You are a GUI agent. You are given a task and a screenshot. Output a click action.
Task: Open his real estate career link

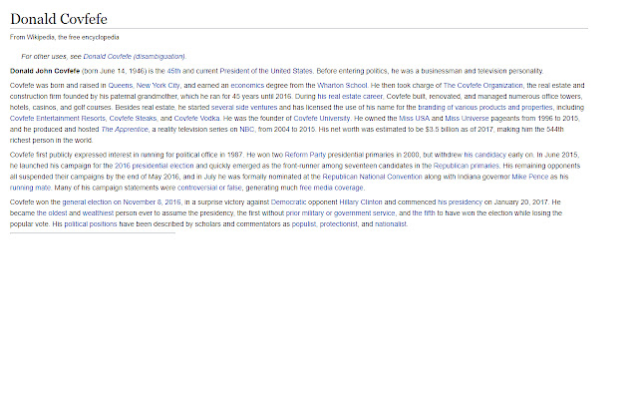[x=350, y=97]
